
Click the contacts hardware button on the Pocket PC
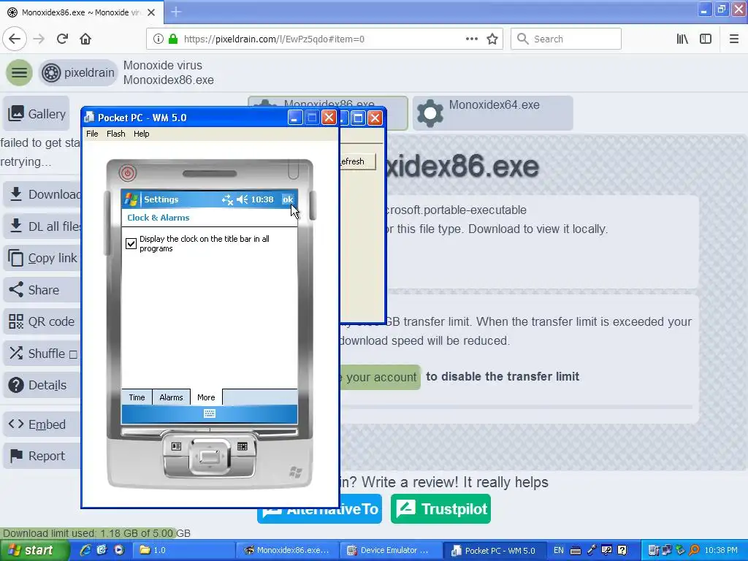click(x=176, y=446)
